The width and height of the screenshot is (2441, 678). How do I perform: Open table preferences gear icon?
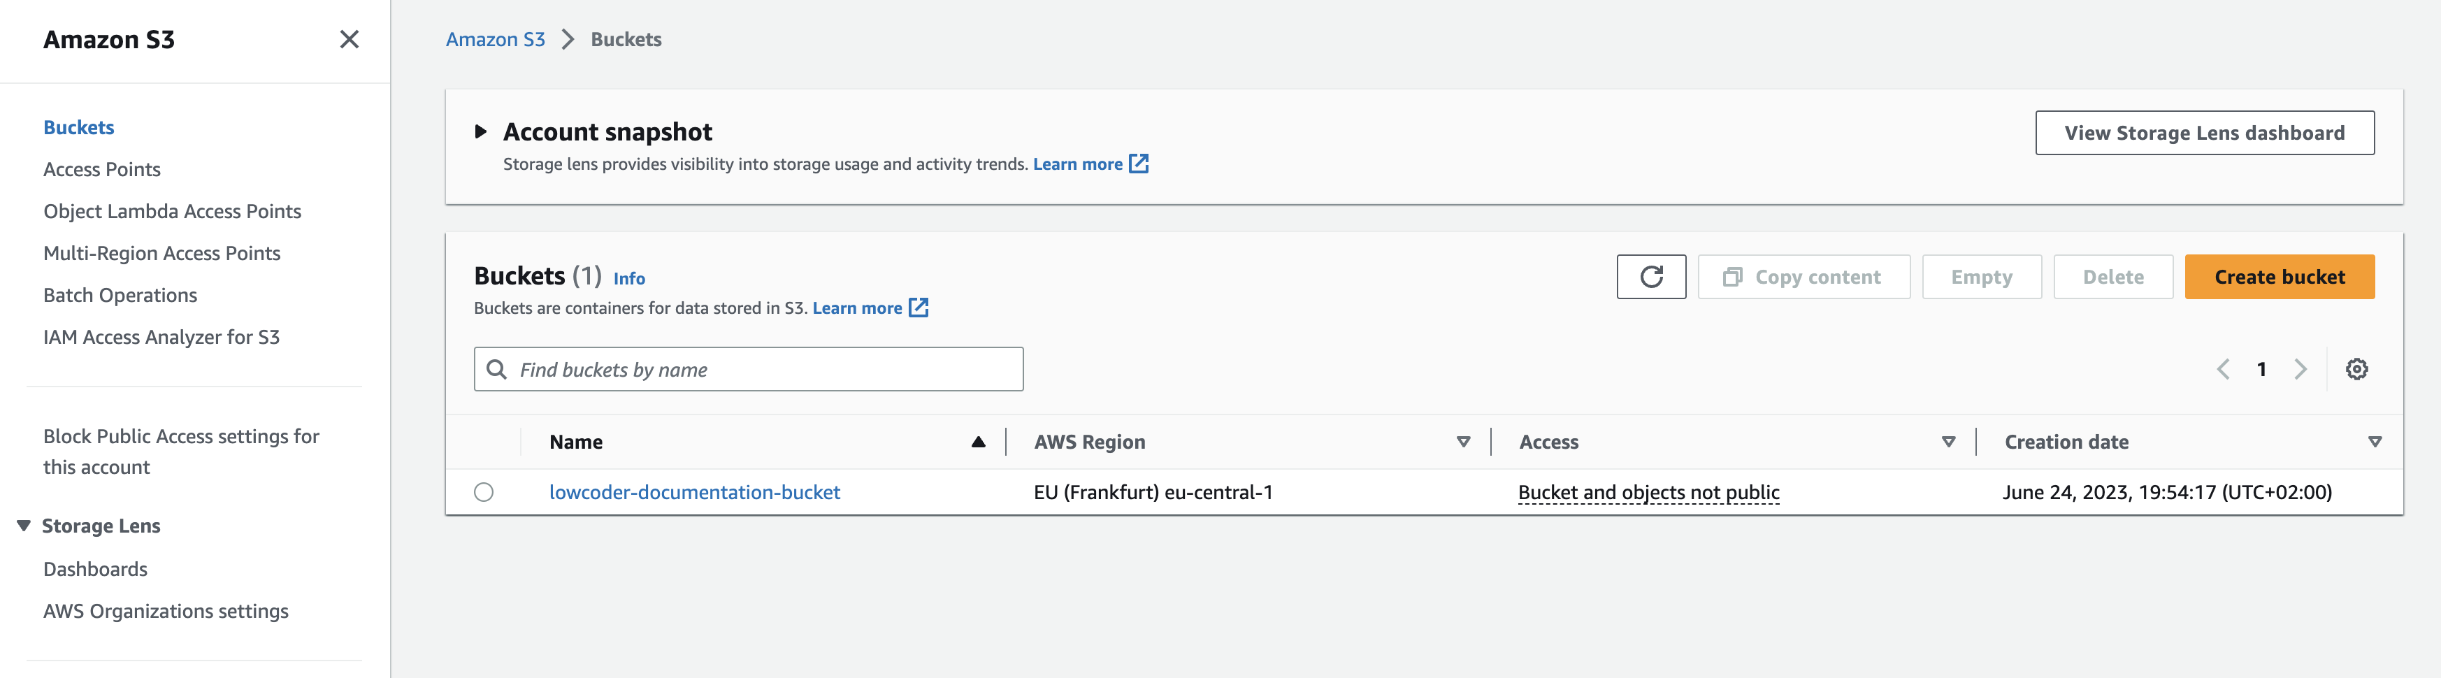(x=2356, y=369)
